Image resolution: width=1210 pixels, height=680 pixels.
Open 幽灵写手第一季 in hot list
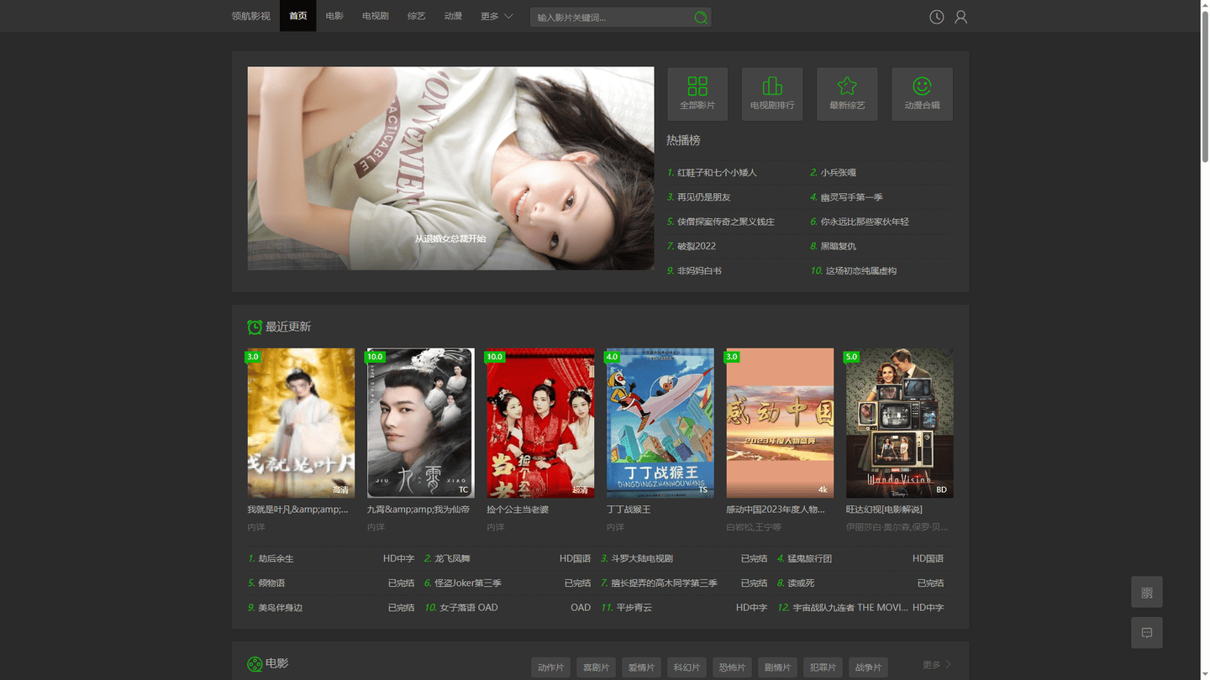[852, 196]
